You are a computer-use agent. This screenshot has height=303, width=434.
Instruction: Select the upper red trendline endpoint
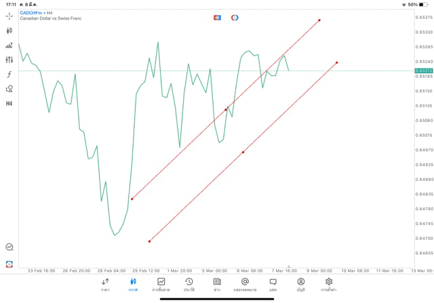(319, 20)
